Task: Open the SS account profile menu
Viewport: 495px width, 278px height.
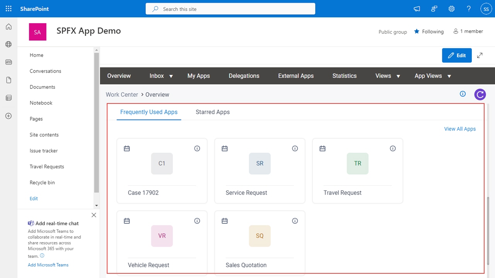Action: click(x=486, y=9)
